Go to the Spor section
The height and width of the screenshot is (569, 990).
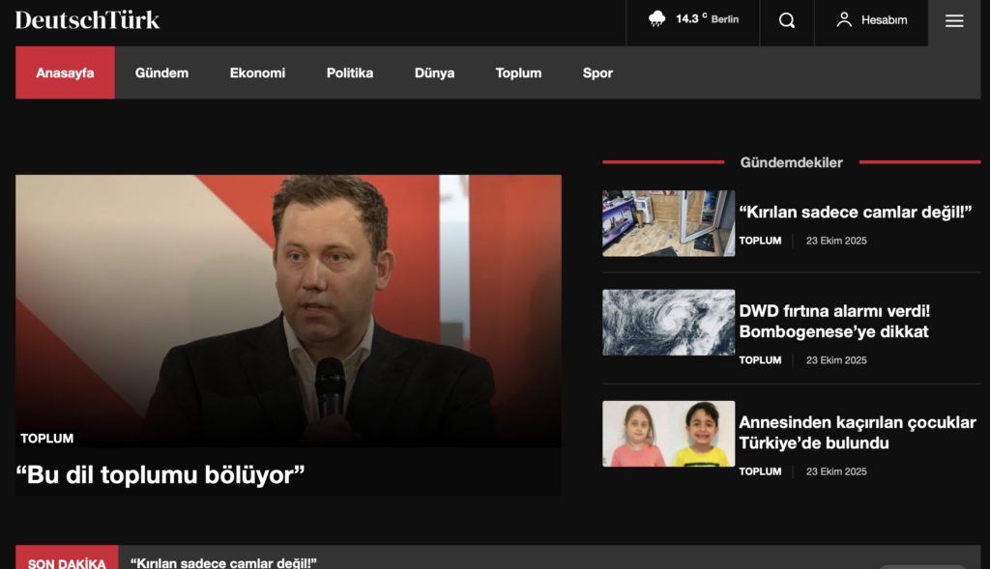[x=597, y=72]
